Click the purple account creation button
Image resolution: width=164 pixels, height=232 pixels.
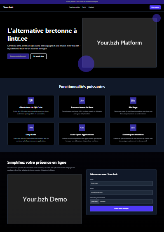[x=121, y=209]
